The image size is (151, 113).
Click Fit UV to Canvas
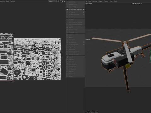pos(75,30)
